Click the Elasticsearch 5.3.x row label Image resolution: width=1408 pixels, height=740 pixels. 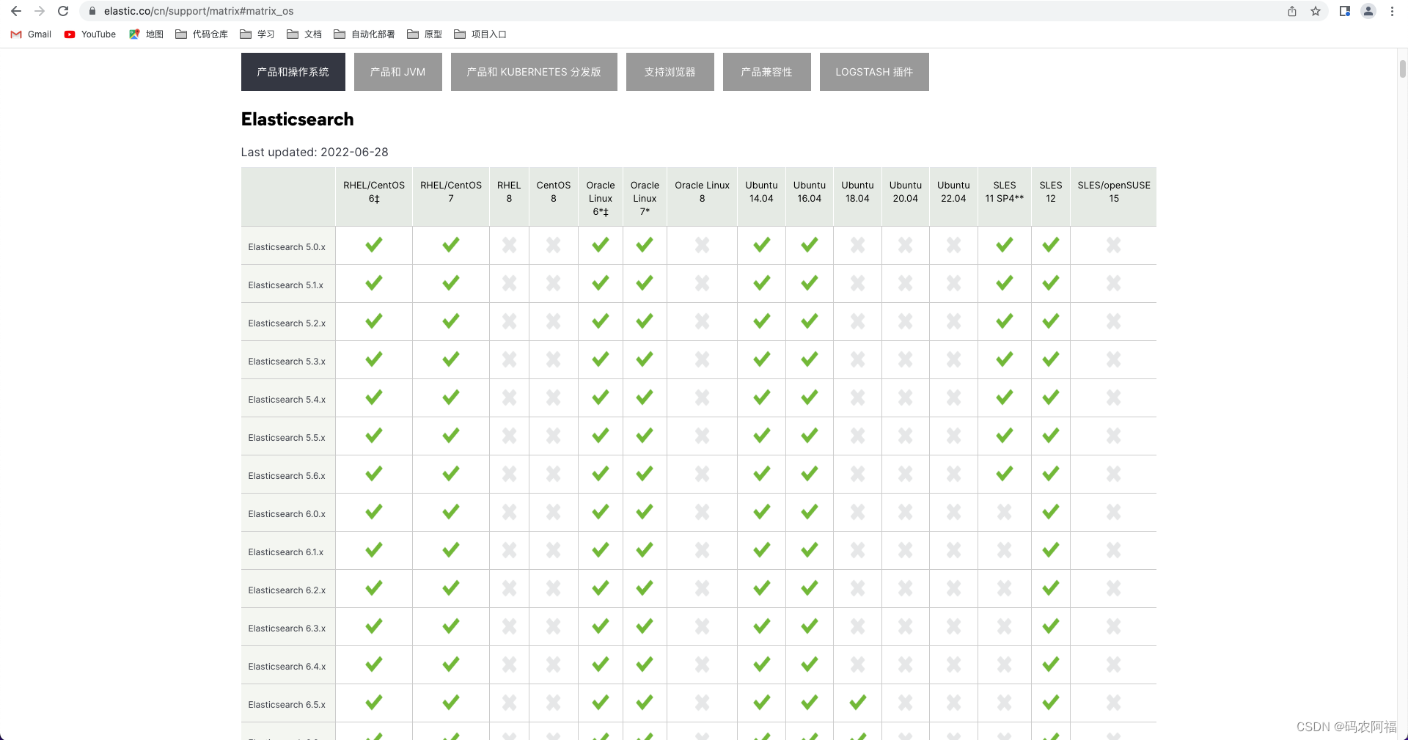287,362
